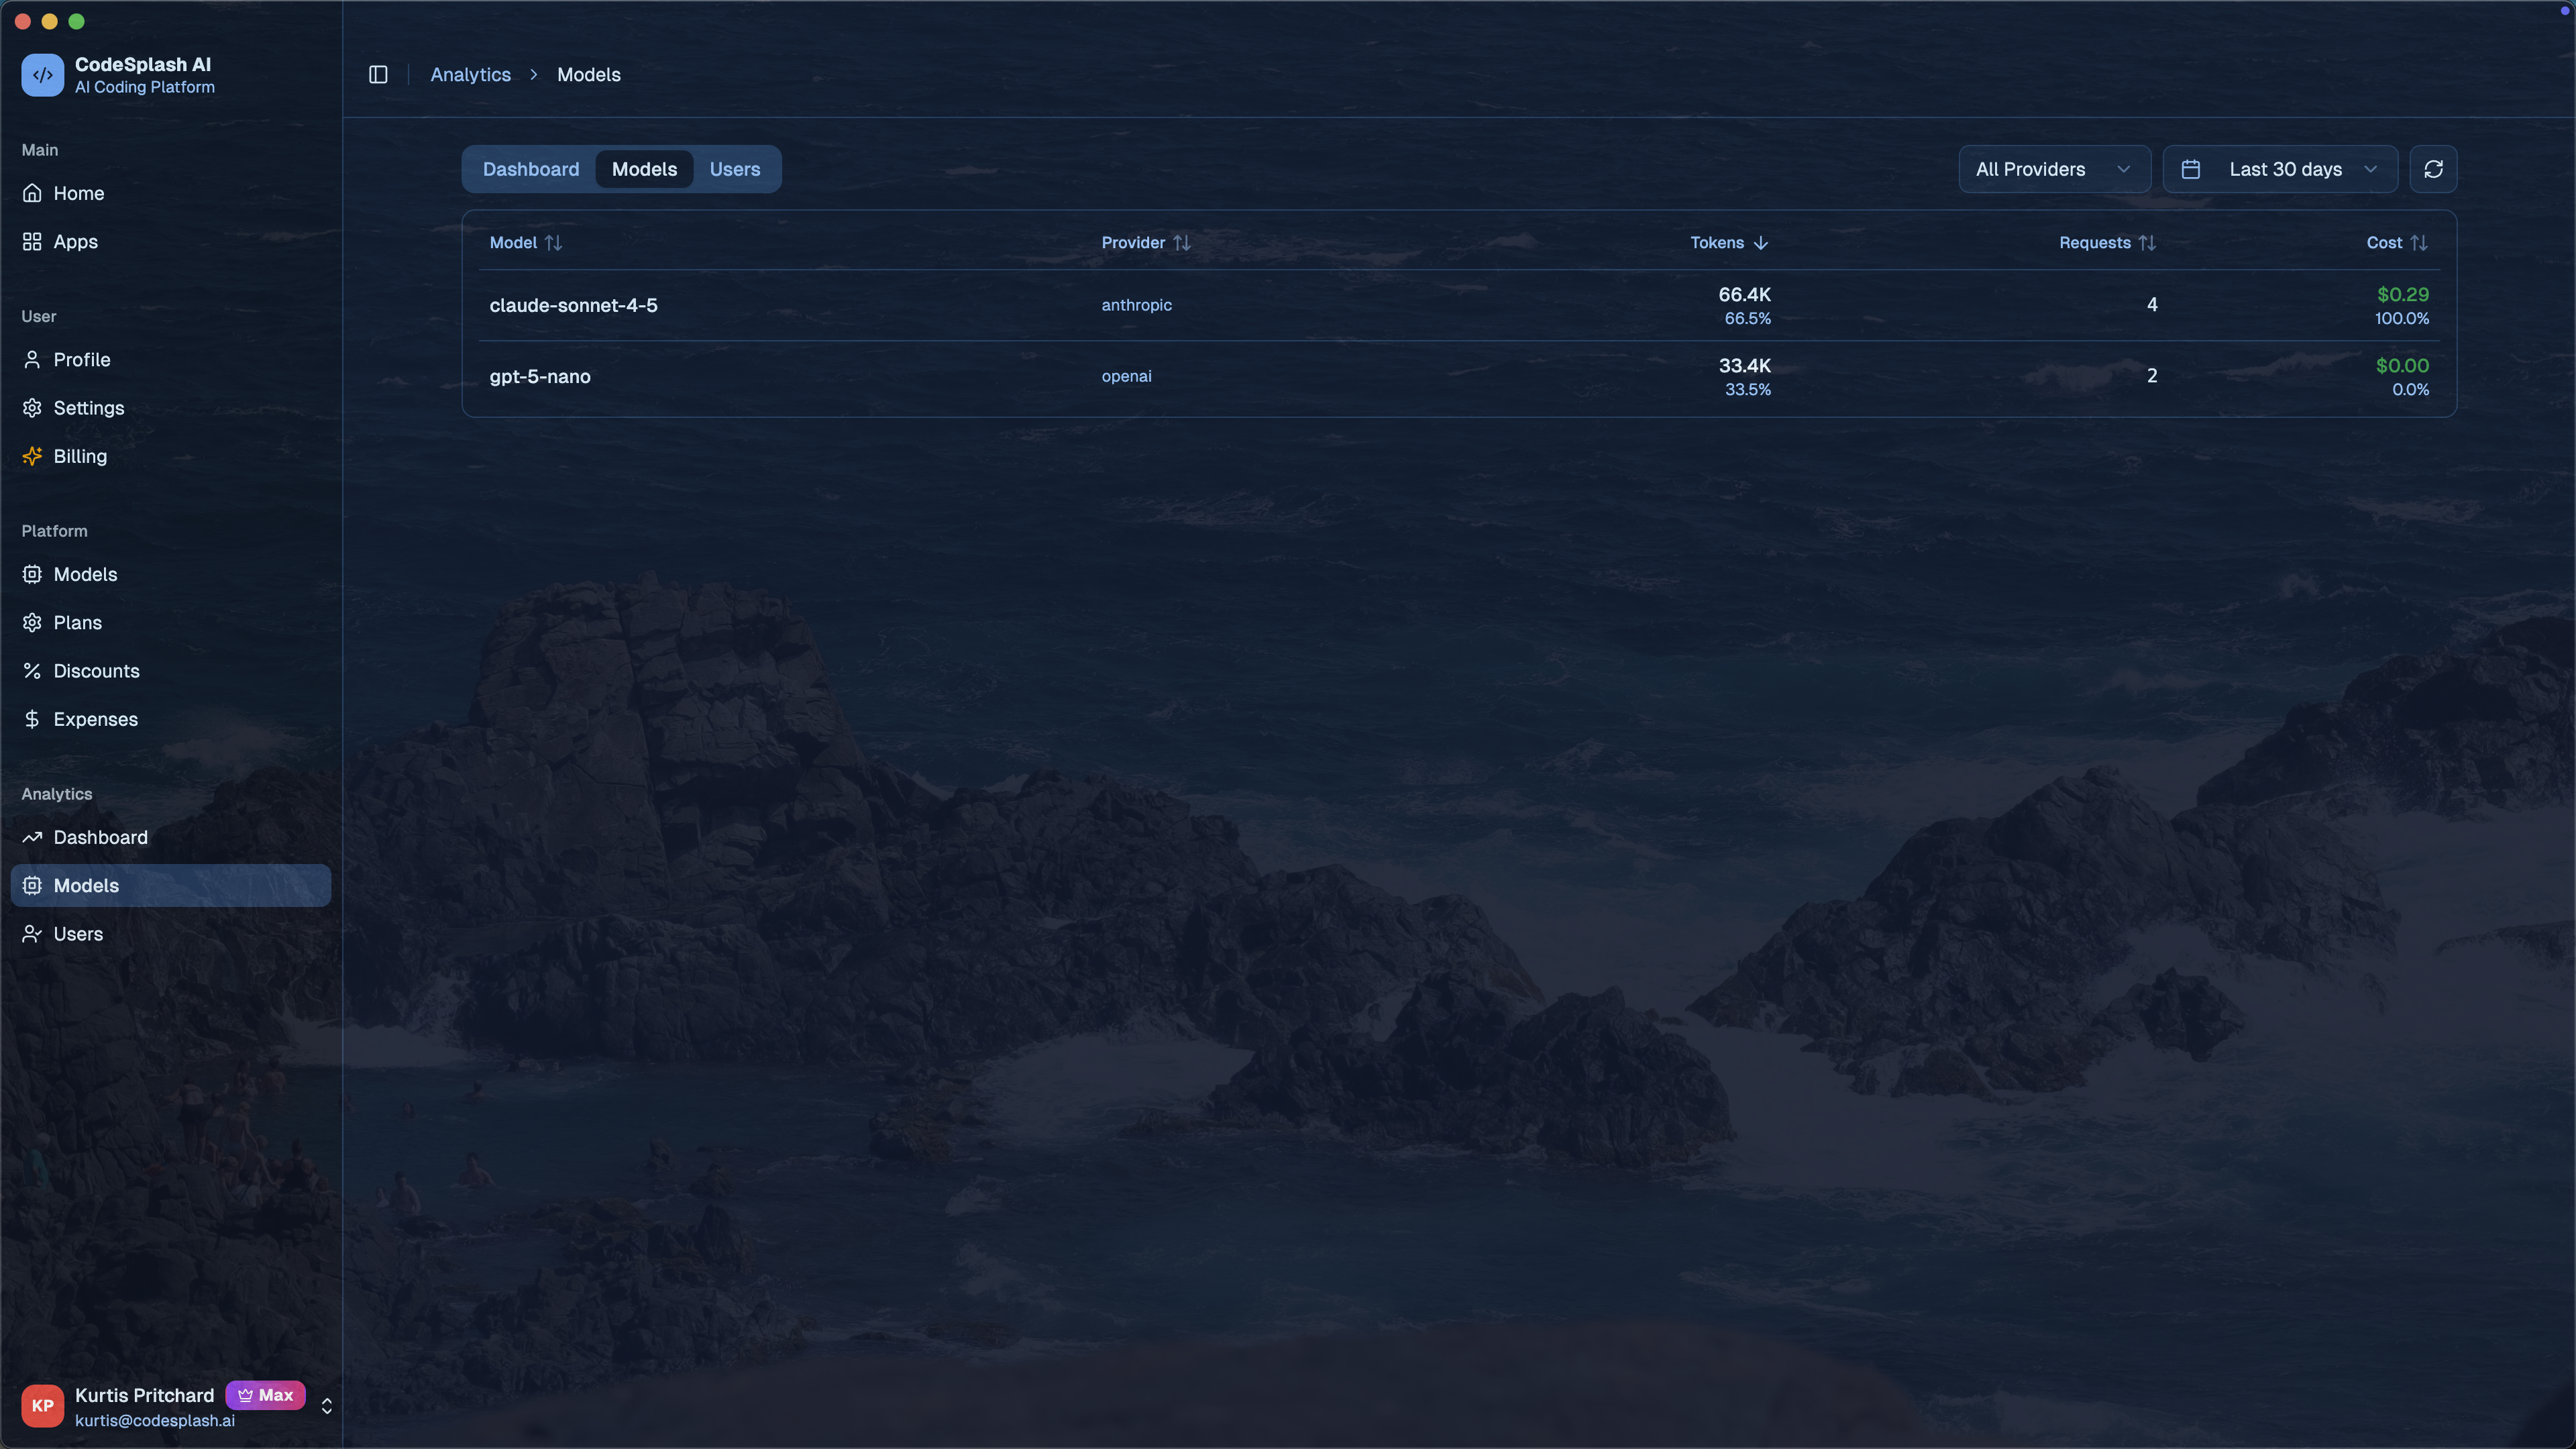Click the CodeSplash AI logo icon
This screenshot has height=1449, width=2576.
click(x=42, y=75)
